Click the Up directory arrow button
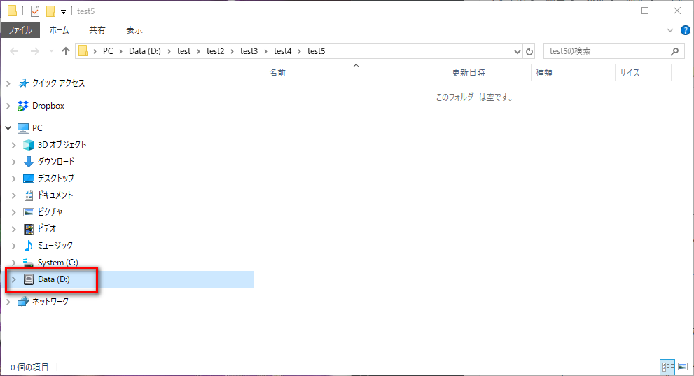694x376 pixels. tap(66, 51)
